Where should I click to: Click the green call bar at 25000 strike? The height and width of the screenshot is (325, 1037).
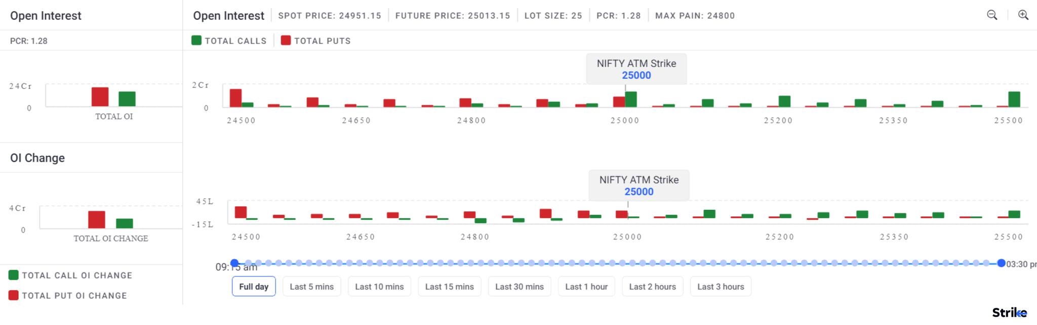pyautogui.click(x=631, y=99)
